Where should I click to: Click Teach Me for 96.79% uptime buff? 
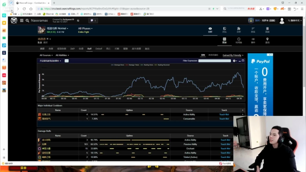tap(225, 140)
